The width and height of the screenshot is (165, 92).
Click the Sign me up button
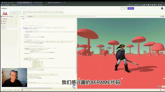click(15, 13)
